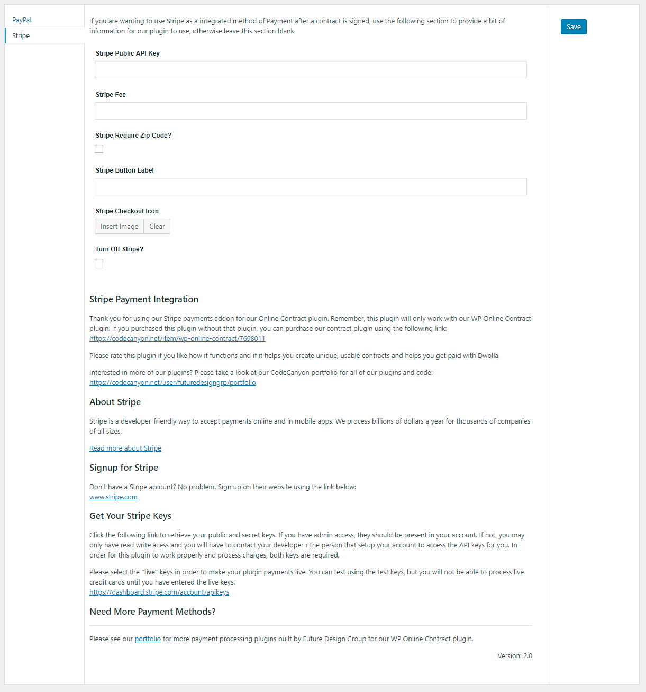The height and width of the screenshot is (692, 646).
Task: Click the portfolio link in footer text
Action: tap(148, 639)
